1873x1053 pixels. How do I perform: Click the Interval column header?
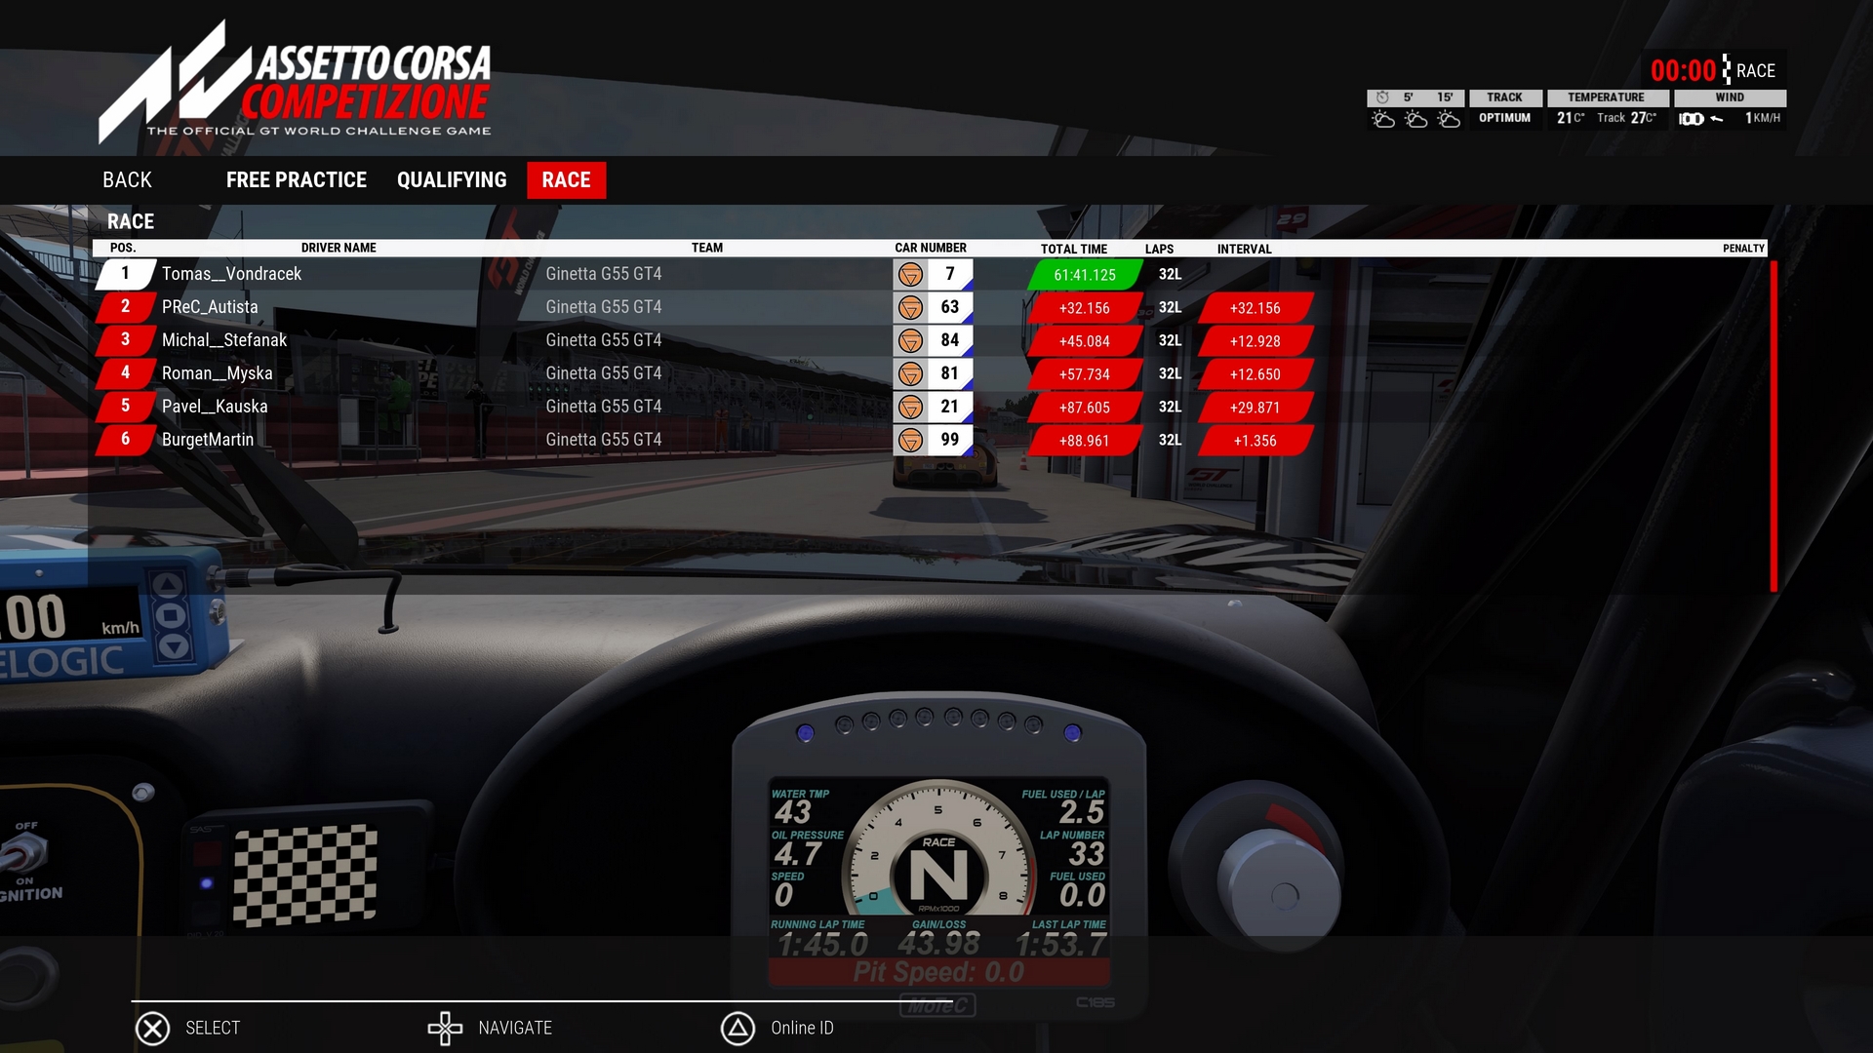[x=1244, y=250]
